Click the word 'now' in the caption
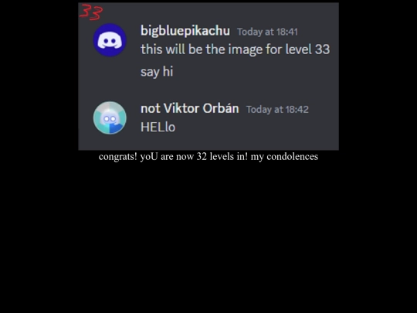The width and height of the screenshot is (417, 313). [x=185, y=157]
